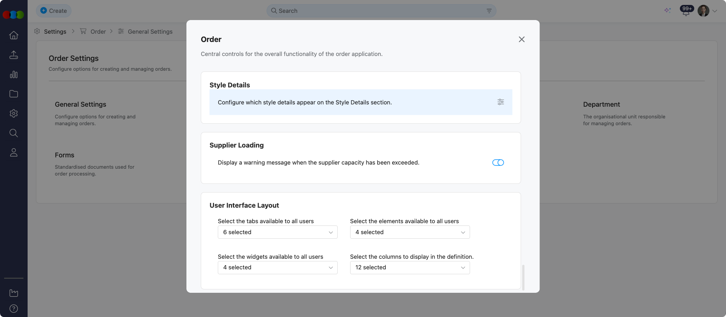Image resolution: width=726 pixels, height=317 pixels.
Task: Open the widgets available to all users dropdown
Action: point(278,267)
